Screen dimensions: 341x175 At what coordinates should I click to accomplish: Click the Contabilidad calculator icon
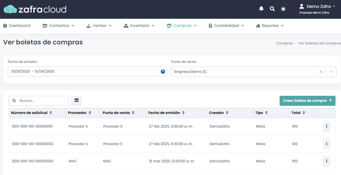point(210,26)
